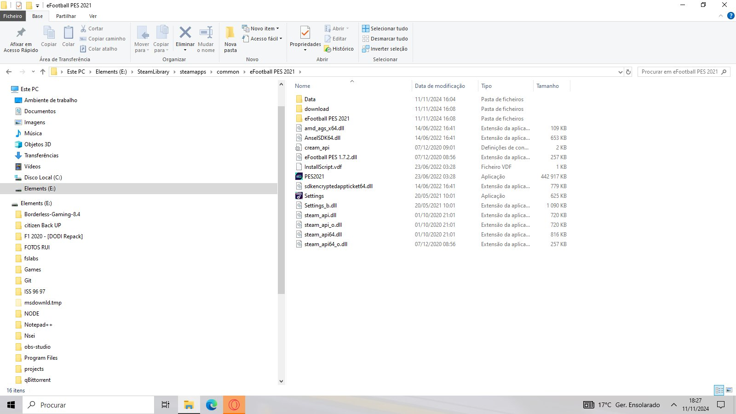The image size is (736, 414).
Task: Open Microsoft Edge from taskbar
Action: point(211,405)
